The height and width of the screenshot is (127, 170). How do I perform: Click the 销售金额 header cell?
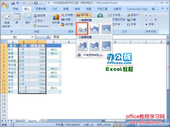(37, 46)
